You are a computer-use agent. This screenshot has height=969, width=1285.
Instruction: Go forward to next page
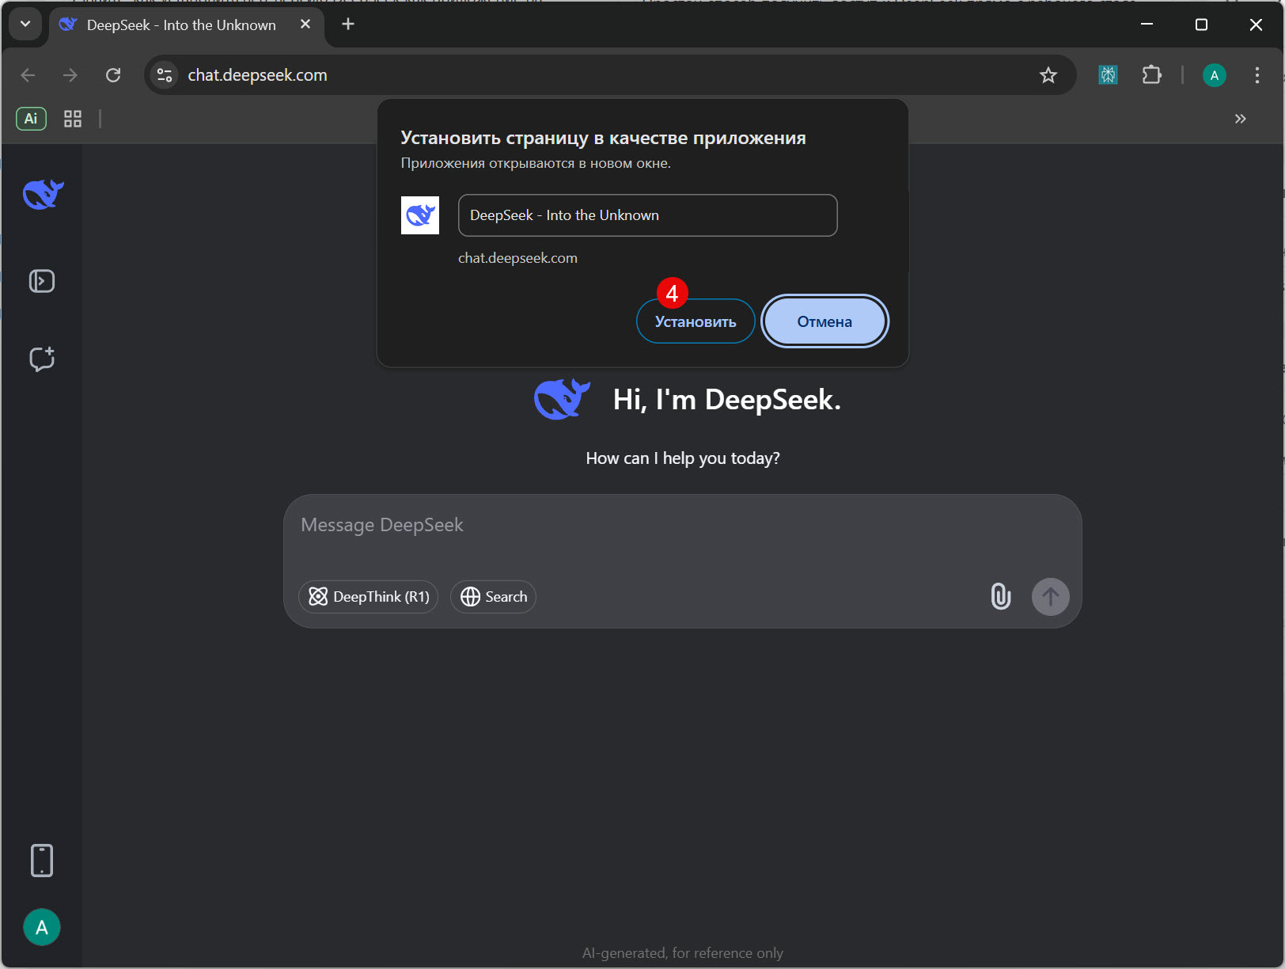pyautogui.click(x=70, y=75)
